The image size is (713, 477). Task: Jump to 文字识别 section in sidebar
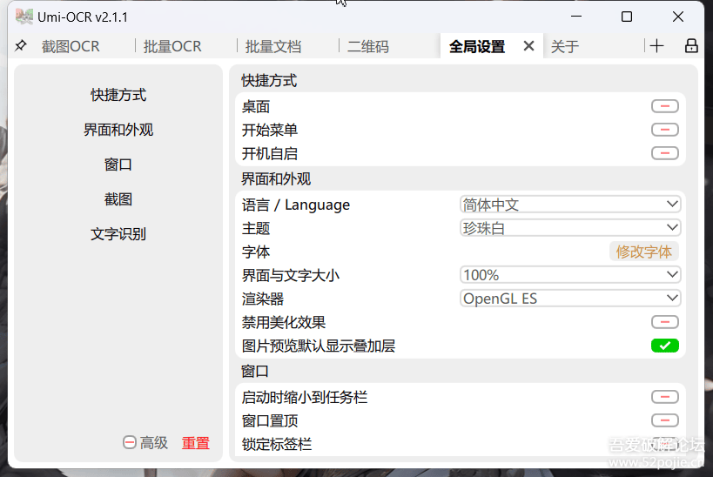pyautogui.click(x=118, y=234)
